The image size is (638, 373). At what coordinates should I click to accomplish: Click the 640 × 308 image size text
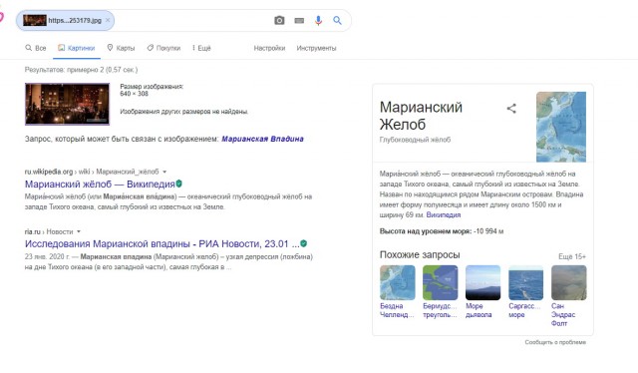click(x=134, y=94)
